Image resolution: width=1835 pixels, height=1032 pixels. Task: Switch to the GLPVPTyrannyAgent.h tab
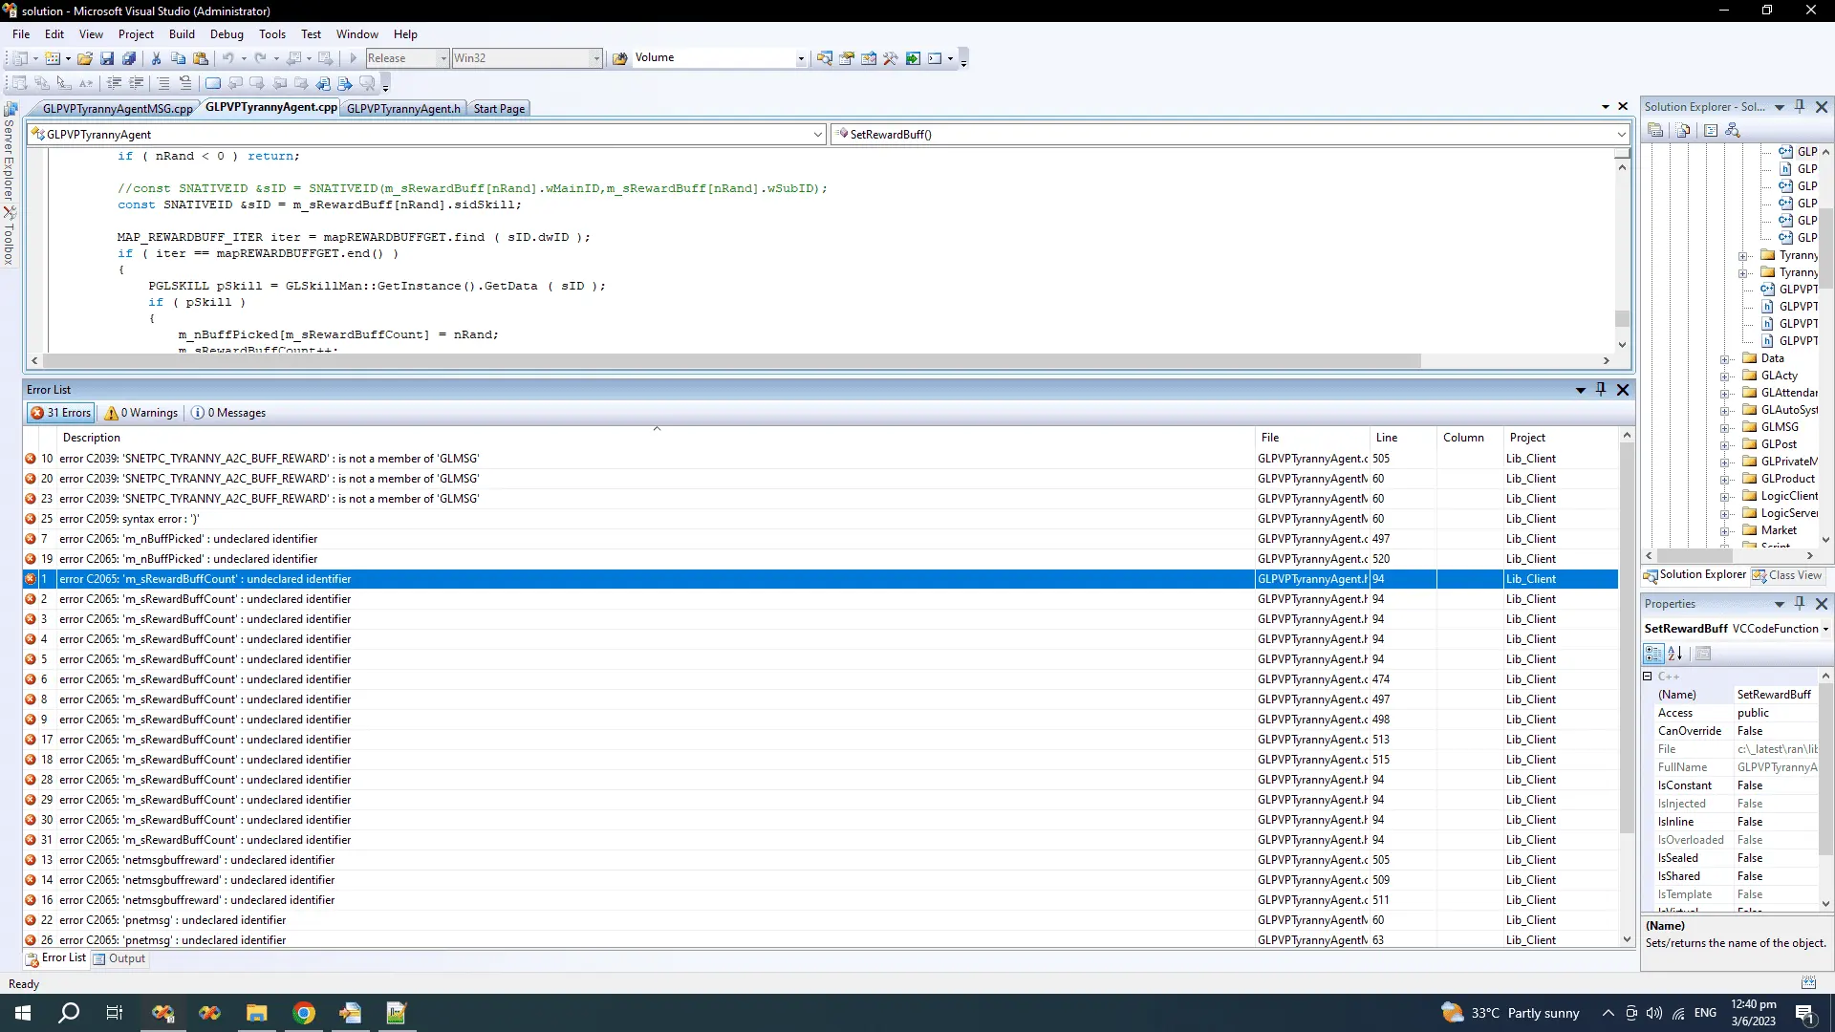403,108
